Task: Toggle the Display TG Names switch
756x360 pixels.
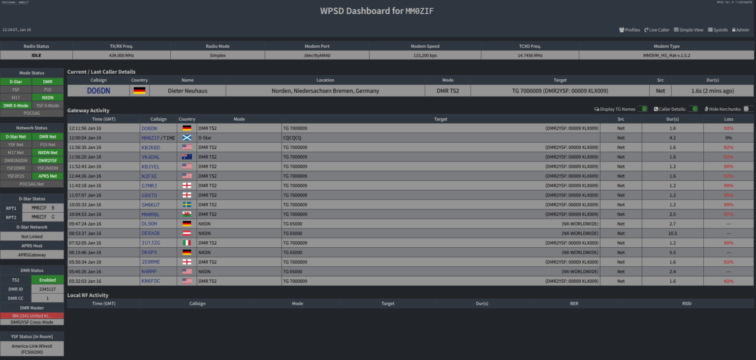Action: point(643,109)
